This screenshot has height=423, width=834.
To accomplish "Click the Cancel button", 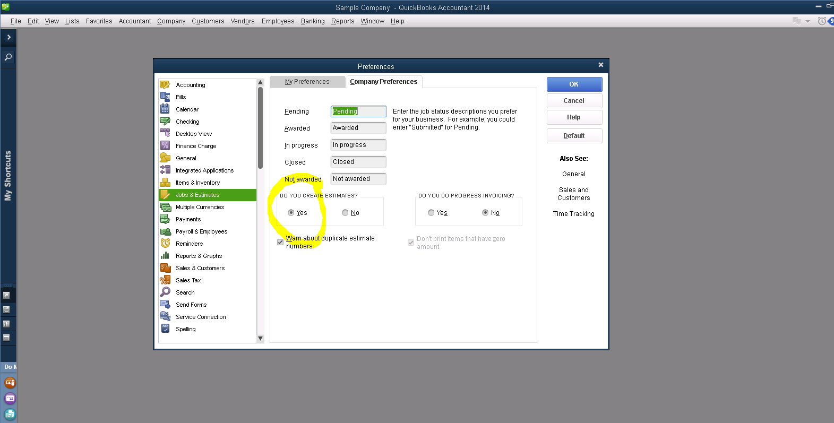I will (574, 101).
